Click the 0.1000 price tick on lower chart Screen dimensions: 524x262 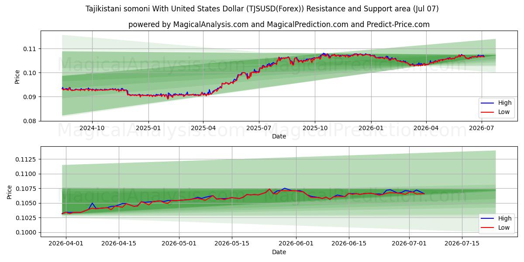27,232
